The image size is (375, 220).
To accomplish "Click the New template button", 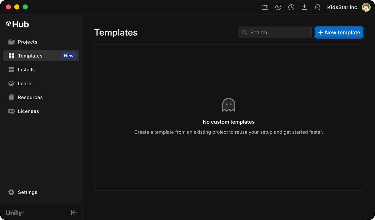I will point(339,33).
